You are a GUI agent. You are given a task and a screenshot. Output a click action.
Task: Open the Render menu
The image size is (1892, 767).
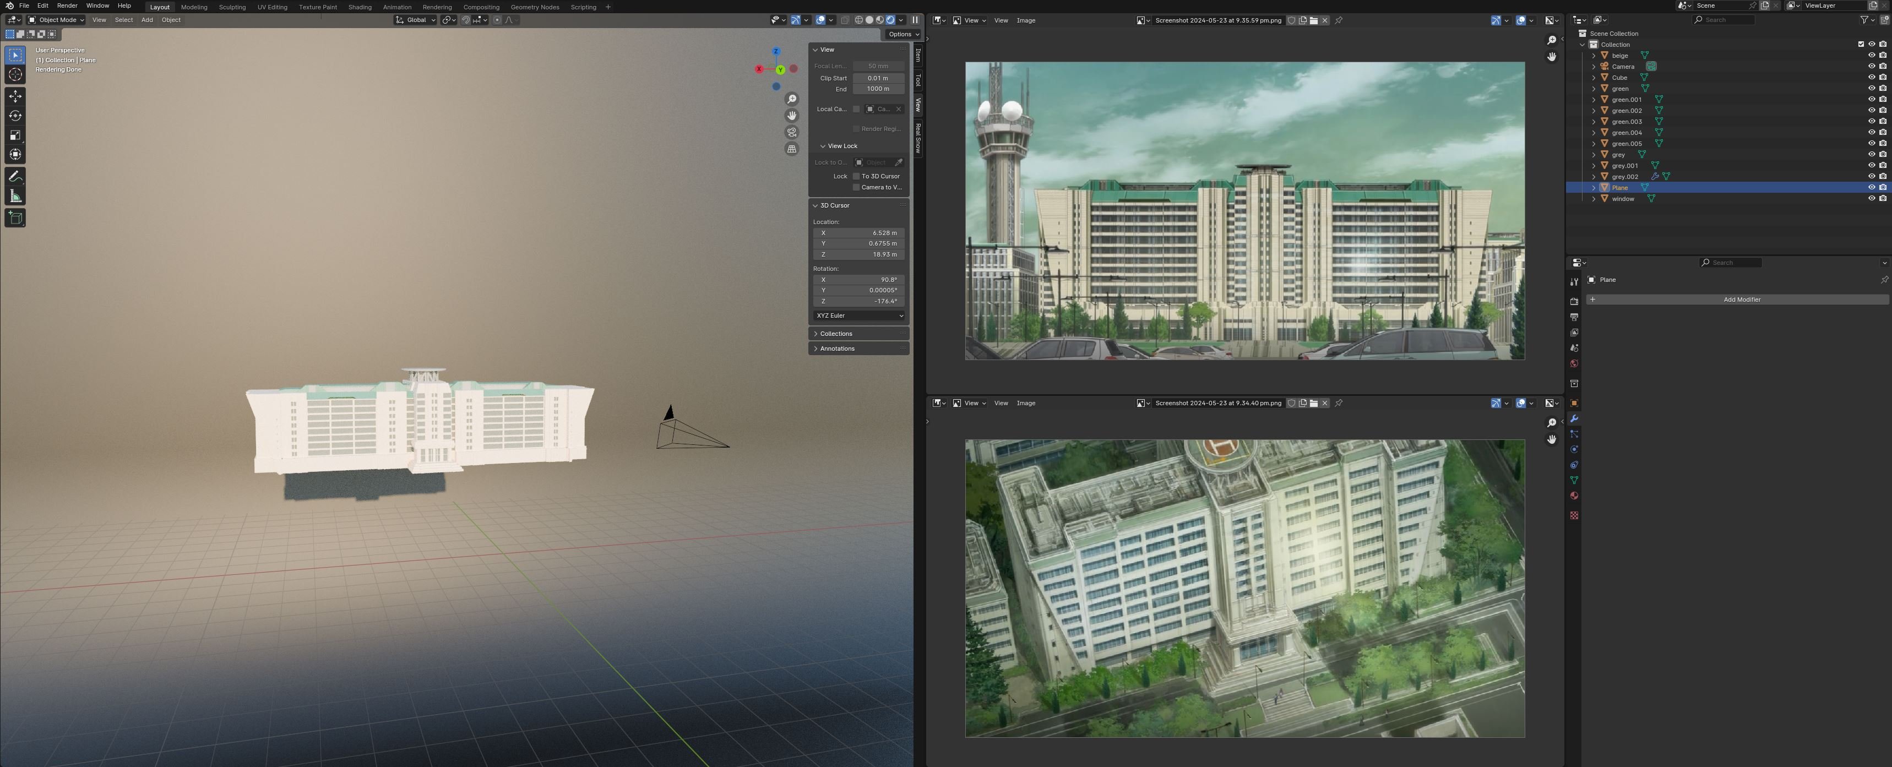click(67, 6)
